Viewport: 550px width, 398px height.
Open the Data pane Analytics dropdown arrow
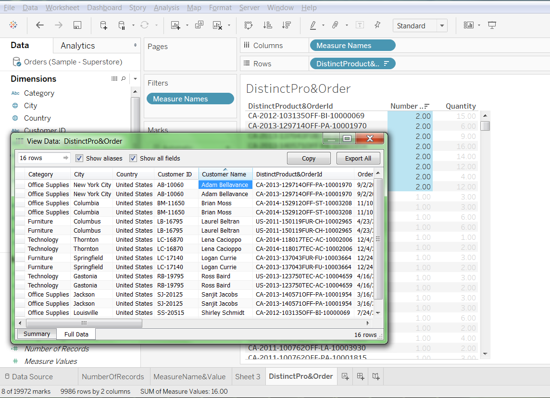click(x=136, y=45)
